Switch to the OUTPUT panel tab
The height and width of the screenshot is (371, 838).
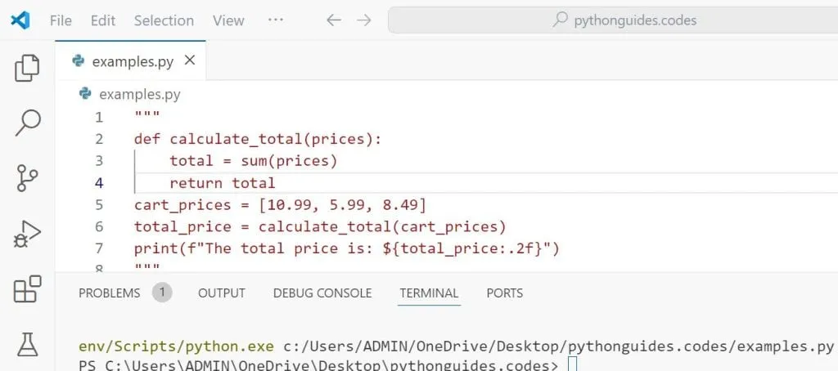tap(222, 293)
